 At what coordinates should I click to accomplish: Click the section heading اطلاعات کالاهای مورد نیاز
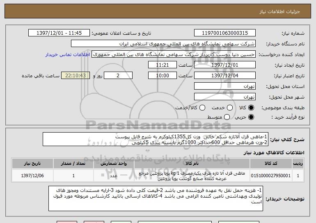[274, 153]
